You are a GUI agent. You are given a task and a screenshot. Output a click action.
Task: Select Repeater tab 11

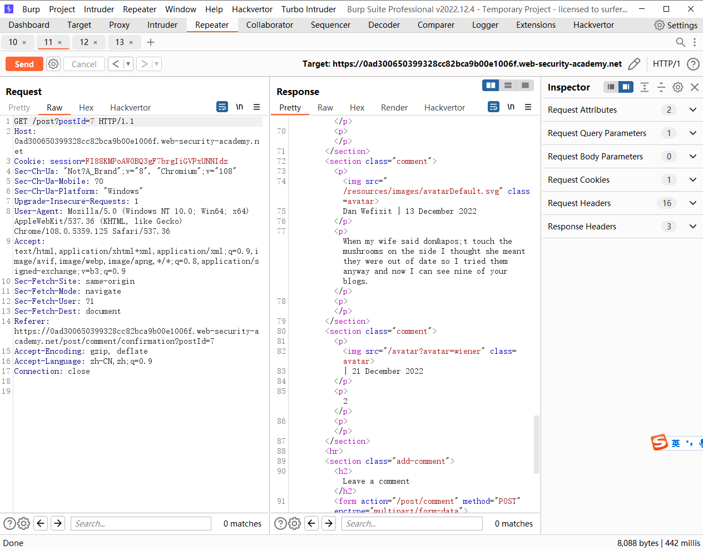click(48, 42)
